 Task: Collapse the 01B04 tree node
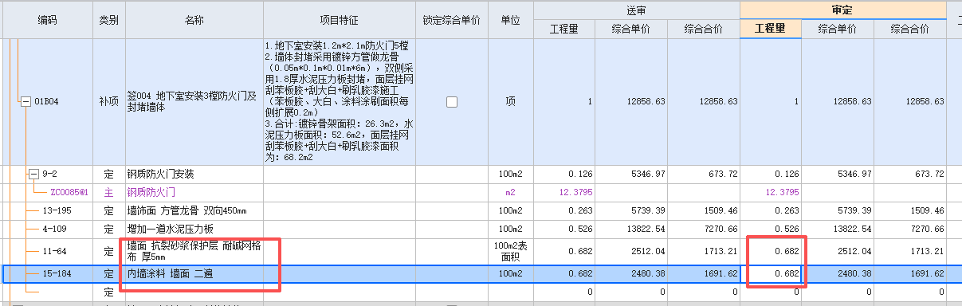pyautogui.click(x=26, y=102)
